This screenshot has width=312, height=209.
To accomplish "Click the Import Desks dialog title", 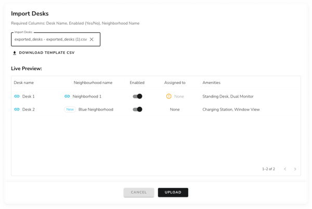I will click(x=30, y=13).
